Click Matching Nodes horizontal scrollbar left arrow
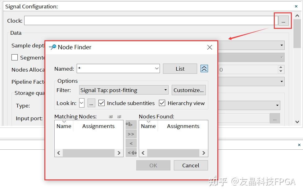Viewport: 303px width, 194px height. coord(59,153)
